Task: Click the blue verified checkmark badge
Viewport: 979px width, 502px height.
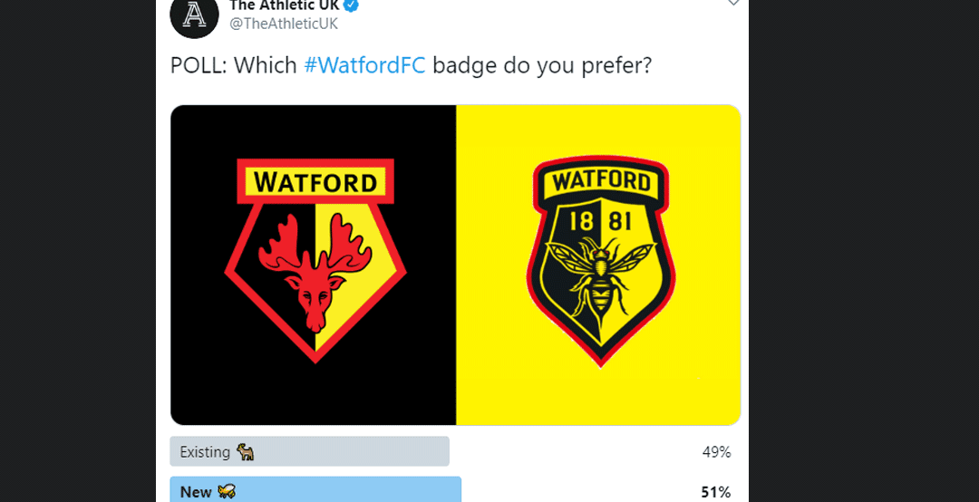Action: (x=351, y=5)
